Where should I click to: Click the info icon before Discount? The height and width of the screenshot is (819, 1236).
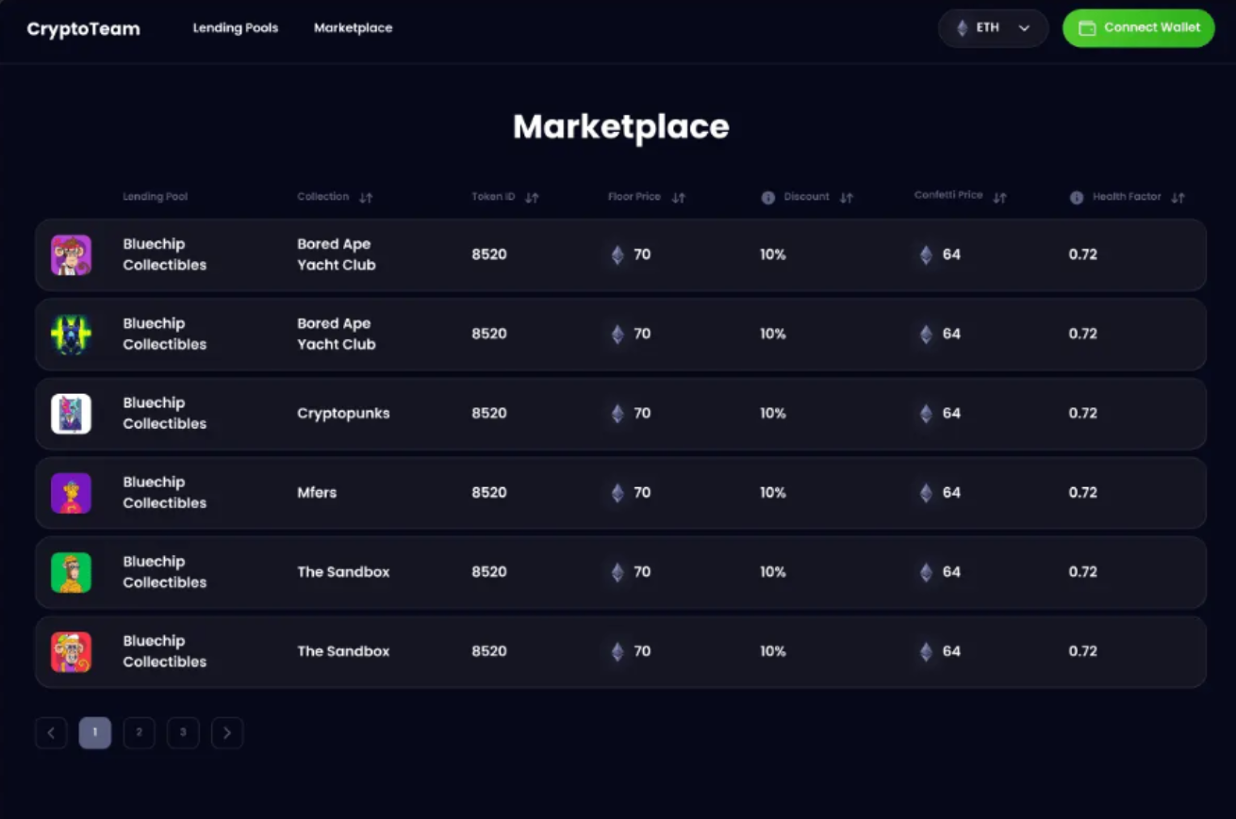click(x=768, y=198)
